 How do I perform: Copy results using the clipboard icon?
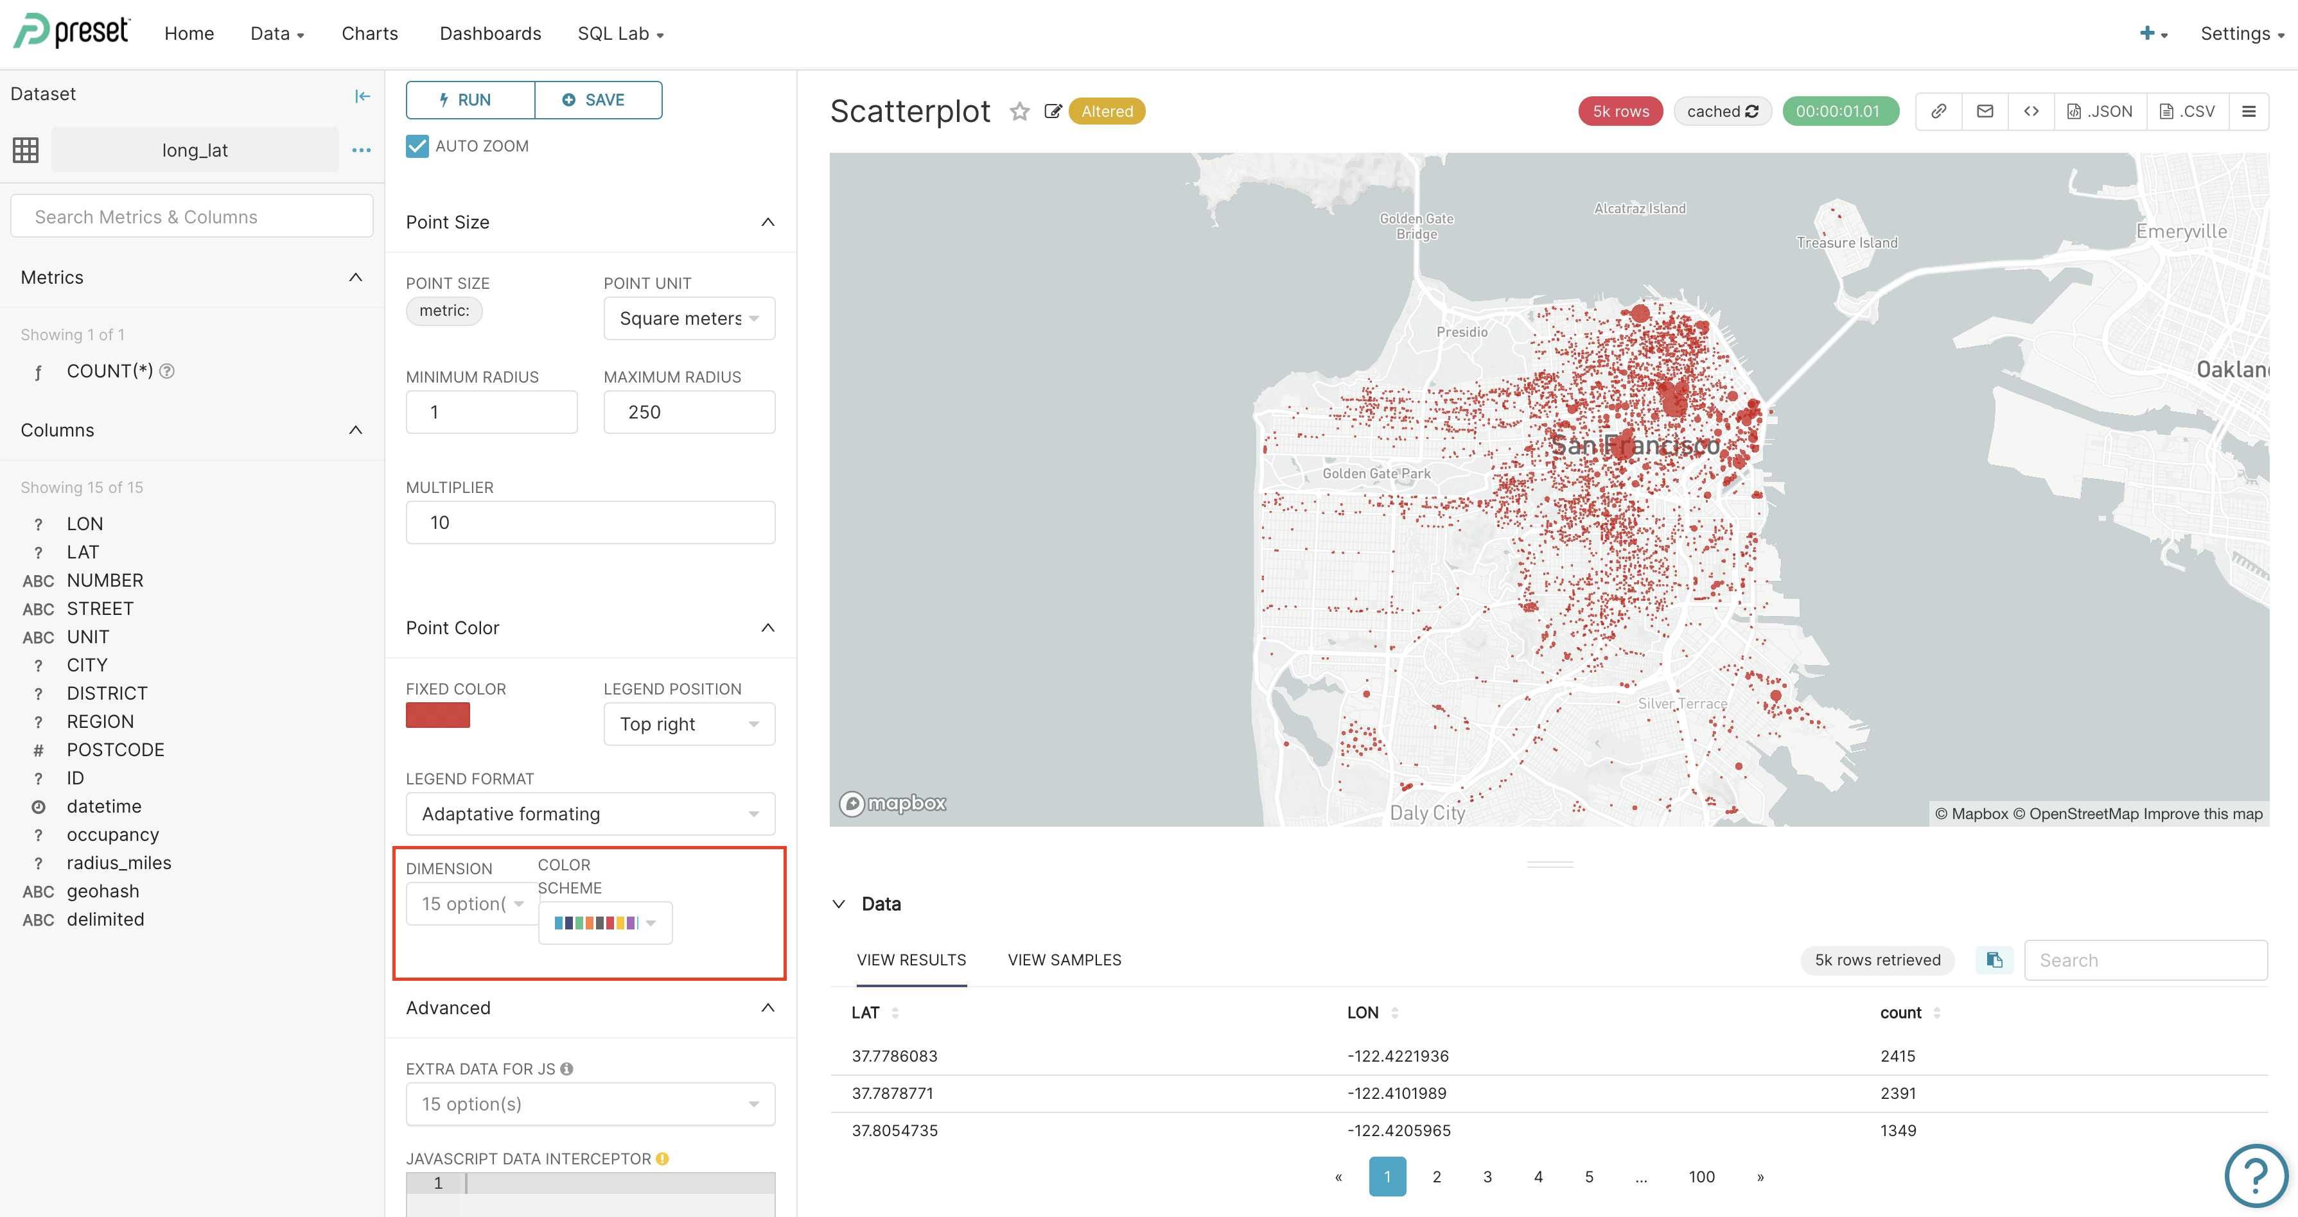pyautogui.click(x=1995, y=960)
